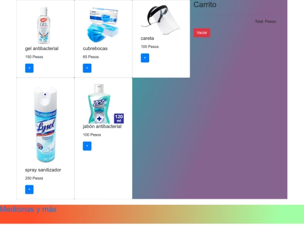Click the Total: Pesos label

coord(266,21)
